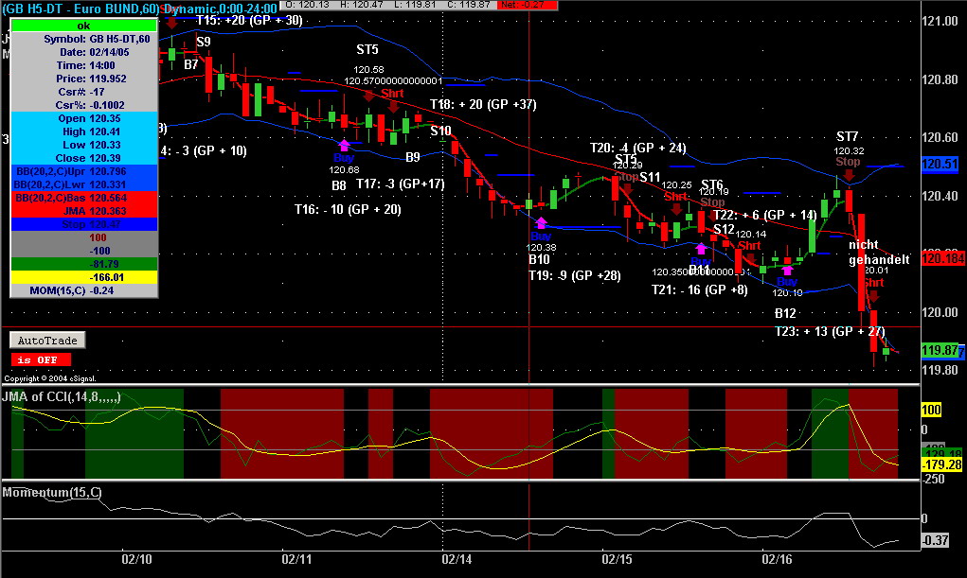This screenshot has height=578, width=967.
Task: Click the magenta Buy arrow at 120.68
Action: point(344,146)
